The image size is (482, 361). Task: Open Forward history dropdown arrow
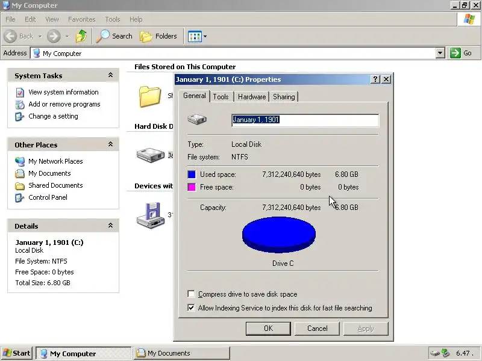point(67,36)
